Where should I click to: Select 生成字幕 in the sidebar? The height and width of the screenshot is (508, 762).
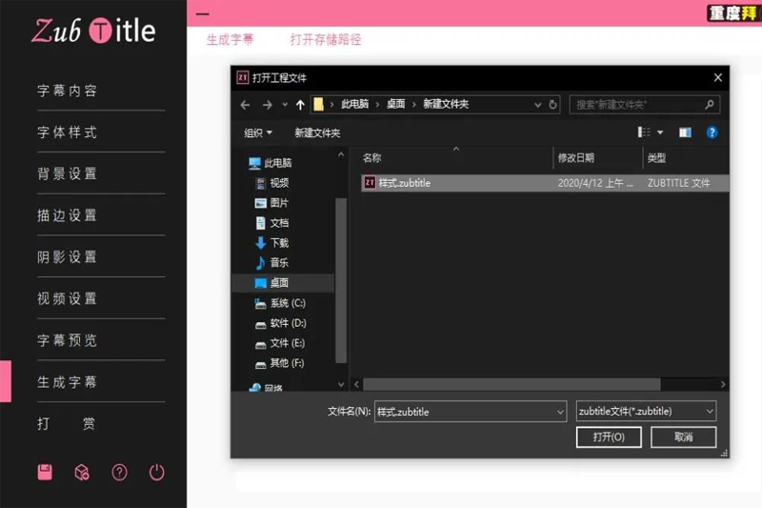click(67, 382)
